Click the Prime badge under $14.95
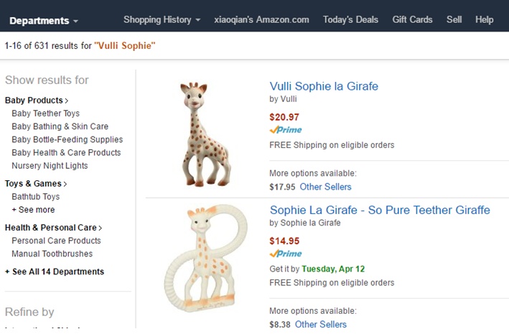The width and height of the screenshot is (509, 334). (286, 254)
